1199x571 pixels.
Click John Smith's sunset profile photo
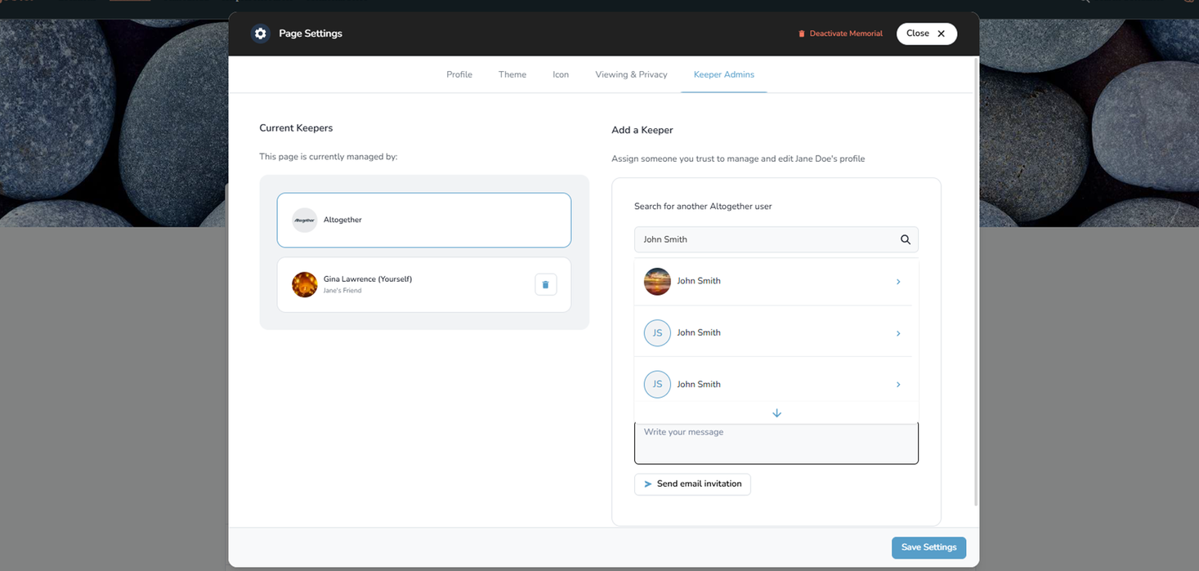(657, 281)
